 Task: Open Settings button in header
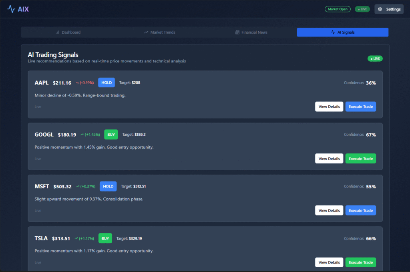(x=389, y=9)
